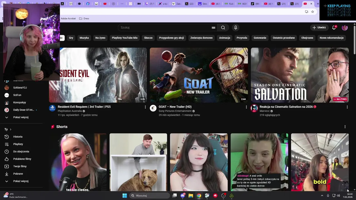The height and width of the screenshot is (200, 356).
Task: Open History in the sidebar
Action: tap(18, 137)
